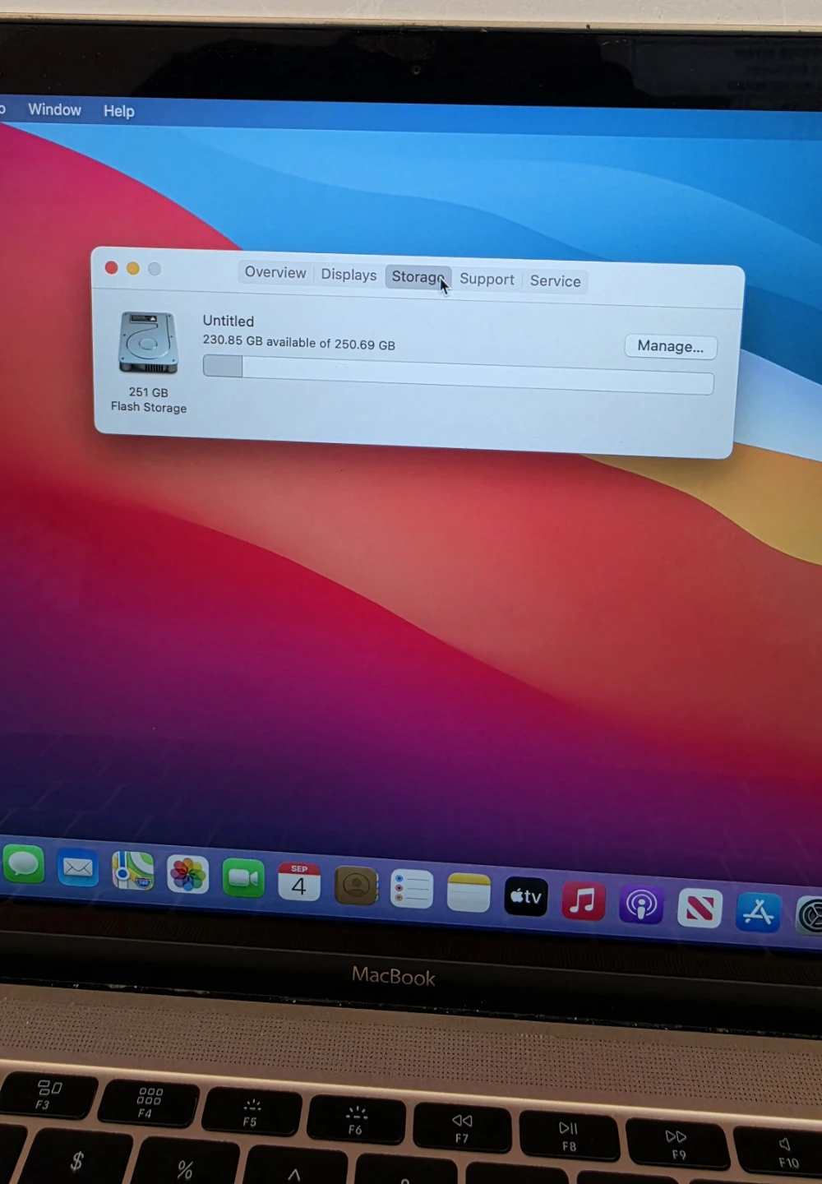Screen dimensions: 822x1184
Task: Open Calendar showing SEP 4
Action: 299,881
